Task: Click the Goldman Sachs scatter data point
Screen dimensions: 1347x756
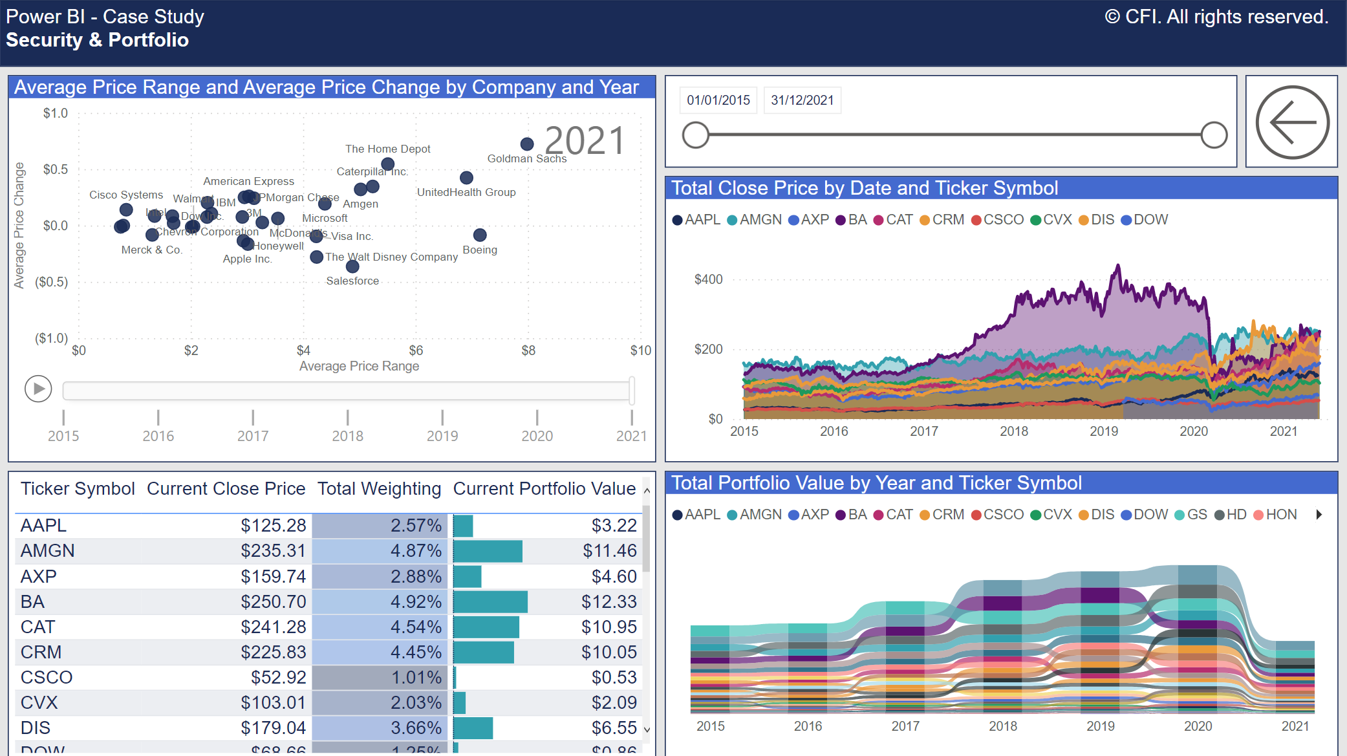Action: coord(527,144)
